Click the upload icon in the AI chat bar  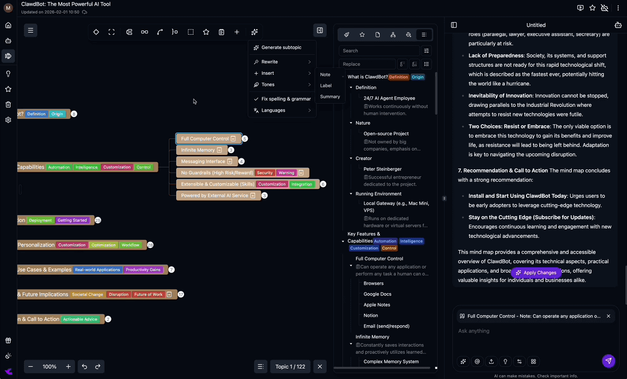point(491,361)
